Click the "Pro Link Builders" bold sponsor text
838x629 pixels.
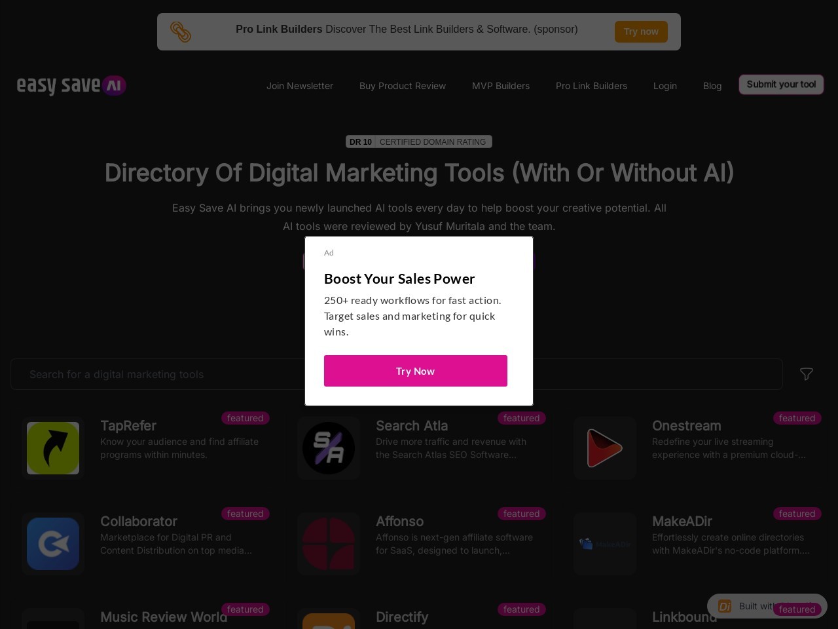pos(279,29)
